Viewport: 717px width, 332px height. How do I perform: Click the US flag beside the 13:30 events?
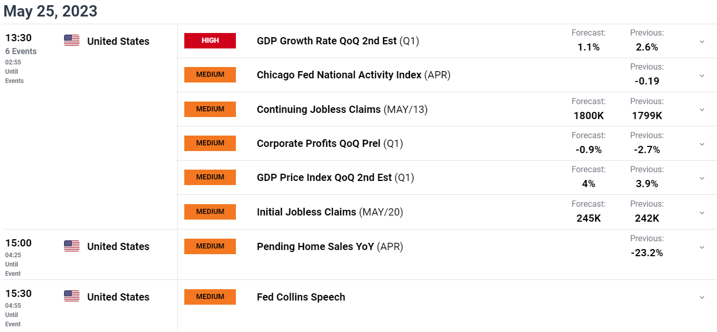[72, 41]
